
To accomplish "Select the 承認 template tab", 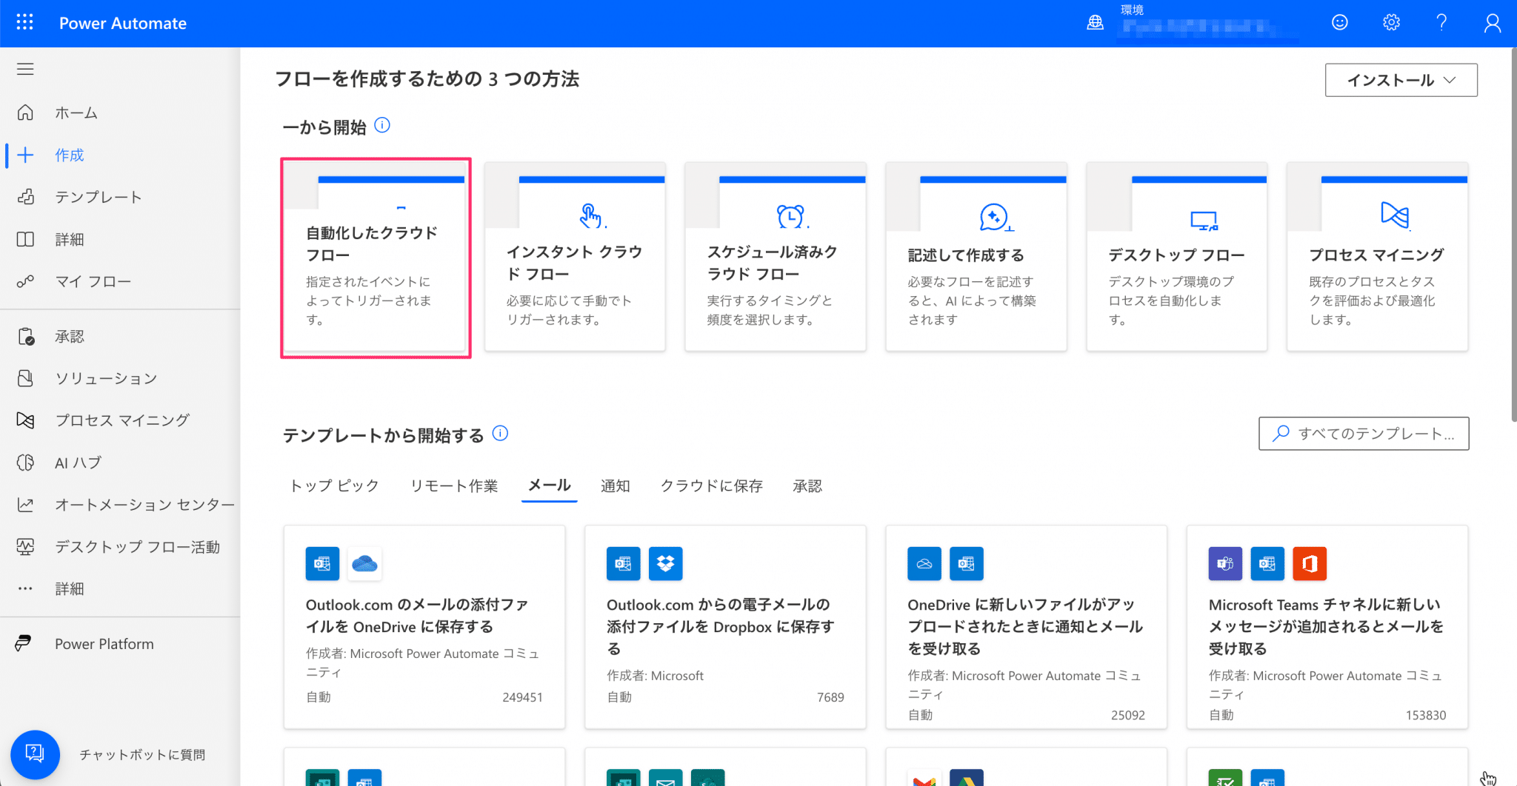I will [x=807, y=486].
